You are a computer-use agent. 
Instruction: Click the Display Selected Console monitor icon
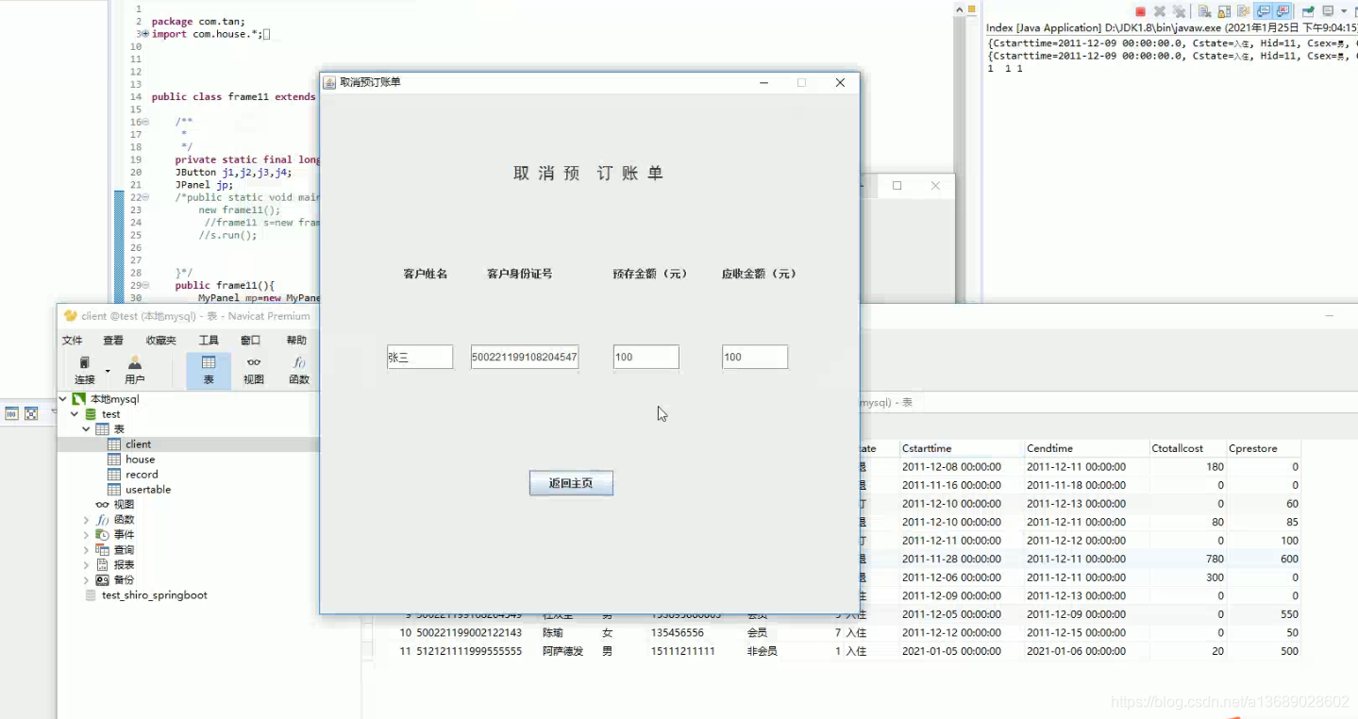click(x=1328, y=11)
